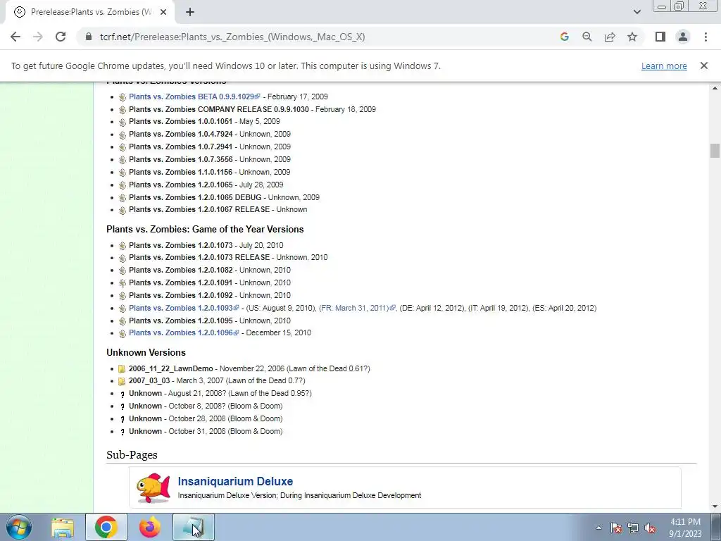721x541 pixels.
Task: Click the Sub-Pages section heading
Action: click(132, 454)
